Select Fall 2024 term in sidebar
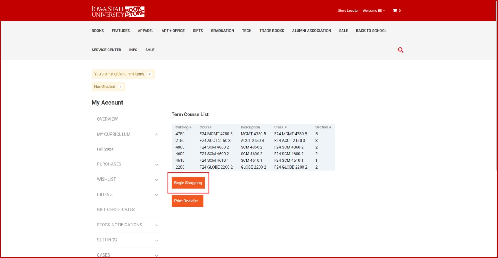Image resolution: width=498 pixels, height=258 pixels. [105, 149]
